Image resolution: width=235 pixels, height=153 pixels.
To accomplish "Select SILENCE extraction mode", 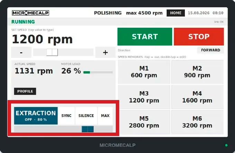I will [86, 116].
